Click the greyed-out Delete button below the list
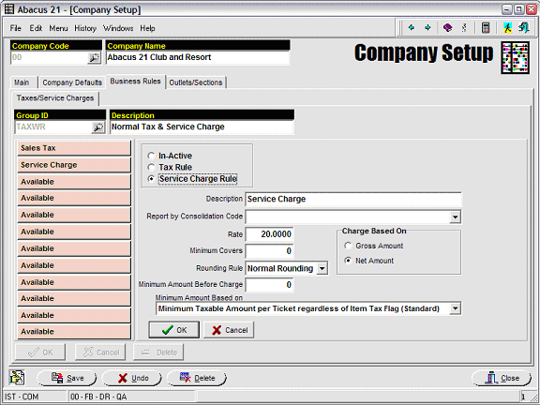This screenshot has height=405, width=540. point(158,352)
